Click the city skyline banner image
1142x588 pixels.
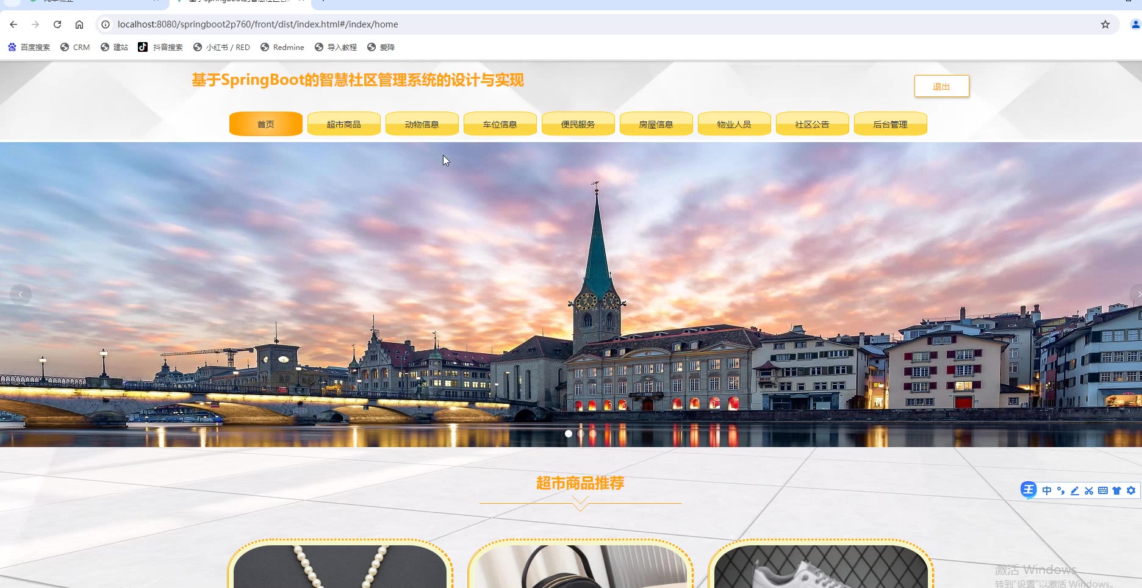[571, 295]
